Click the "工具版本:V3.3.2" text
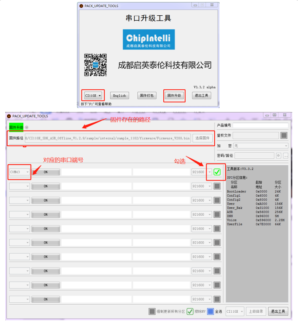The width and height of the screenshot is (298, 323). (x=240, y=169)
